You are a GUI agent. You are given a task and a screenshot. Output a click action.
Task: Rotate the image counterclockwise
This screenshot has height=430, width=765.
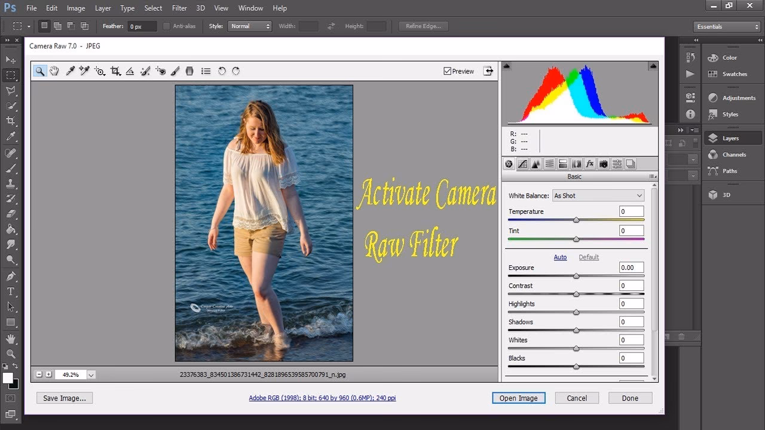pos(222,70)
